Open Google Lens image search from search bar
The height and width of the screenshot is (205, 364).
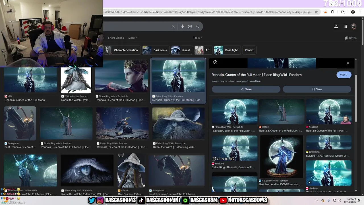point(190,26)
